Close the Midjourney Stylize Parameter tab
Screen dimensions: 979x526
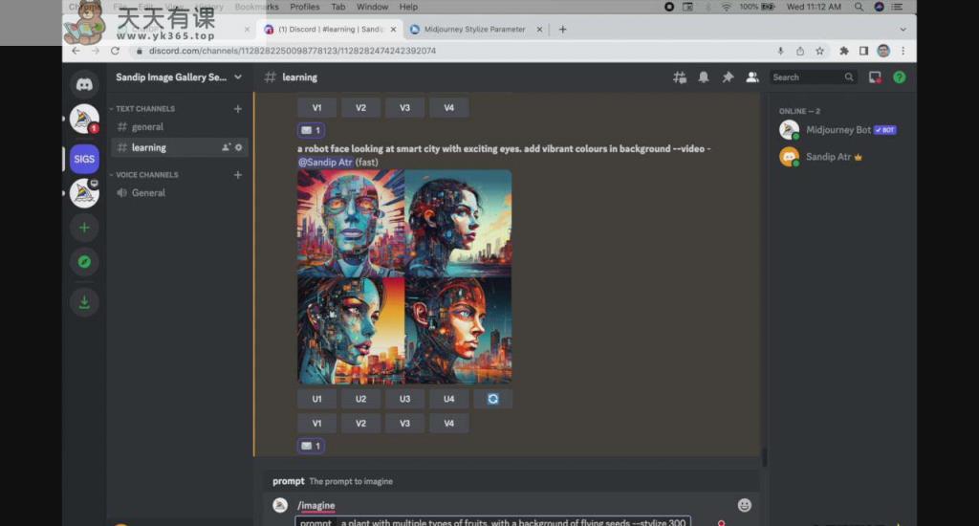click(x=539, y=30)
